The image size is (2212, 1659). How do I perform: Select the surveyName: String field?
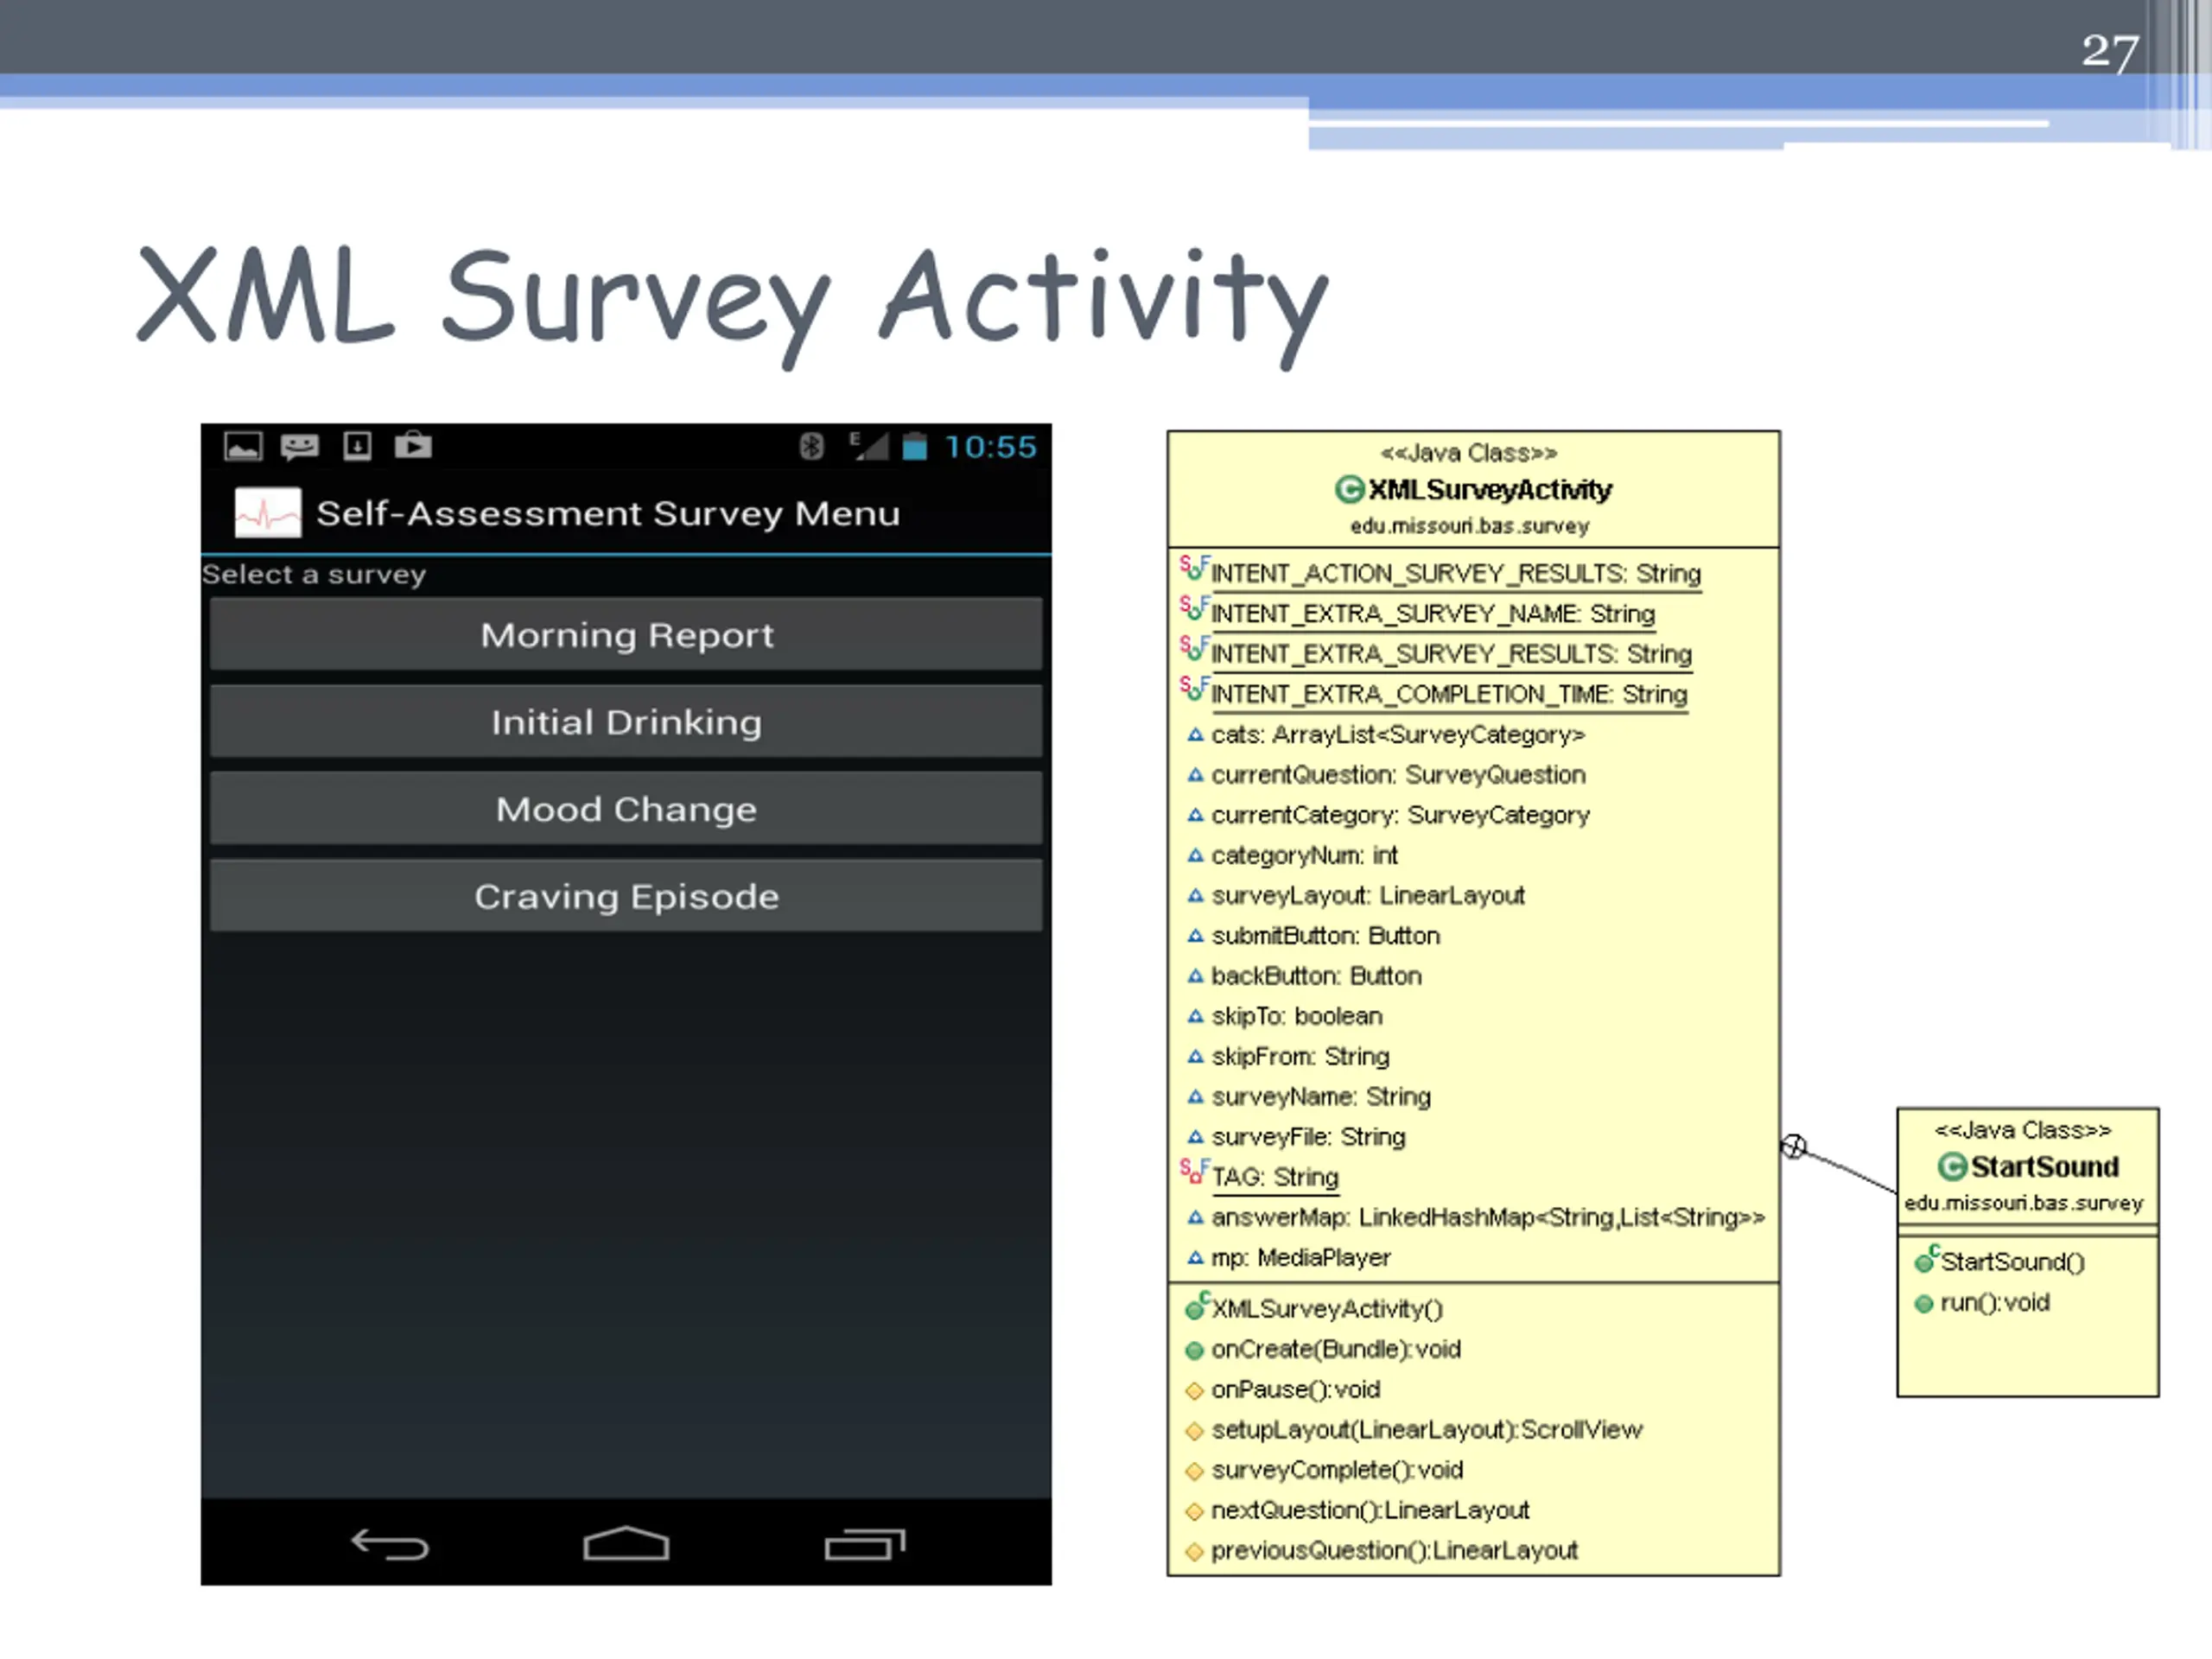point(1321,1097)
